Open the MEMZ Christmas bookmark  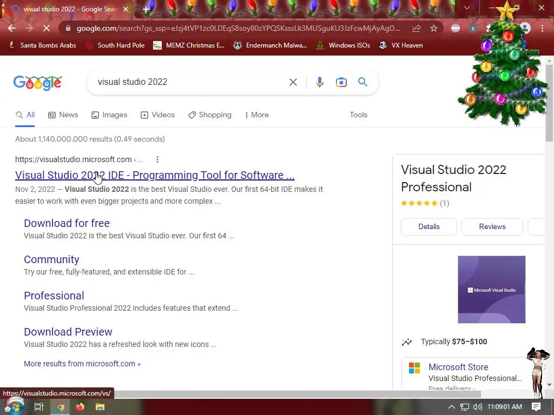tap(189, 45)
